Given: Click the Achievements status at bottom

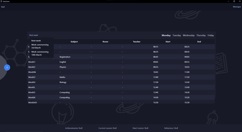Looking at the screenshot, I should click(x=74, y=128).
